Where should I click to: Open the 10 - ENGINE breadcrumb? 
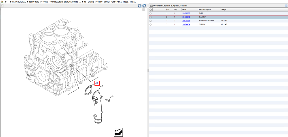click(89, 2)
